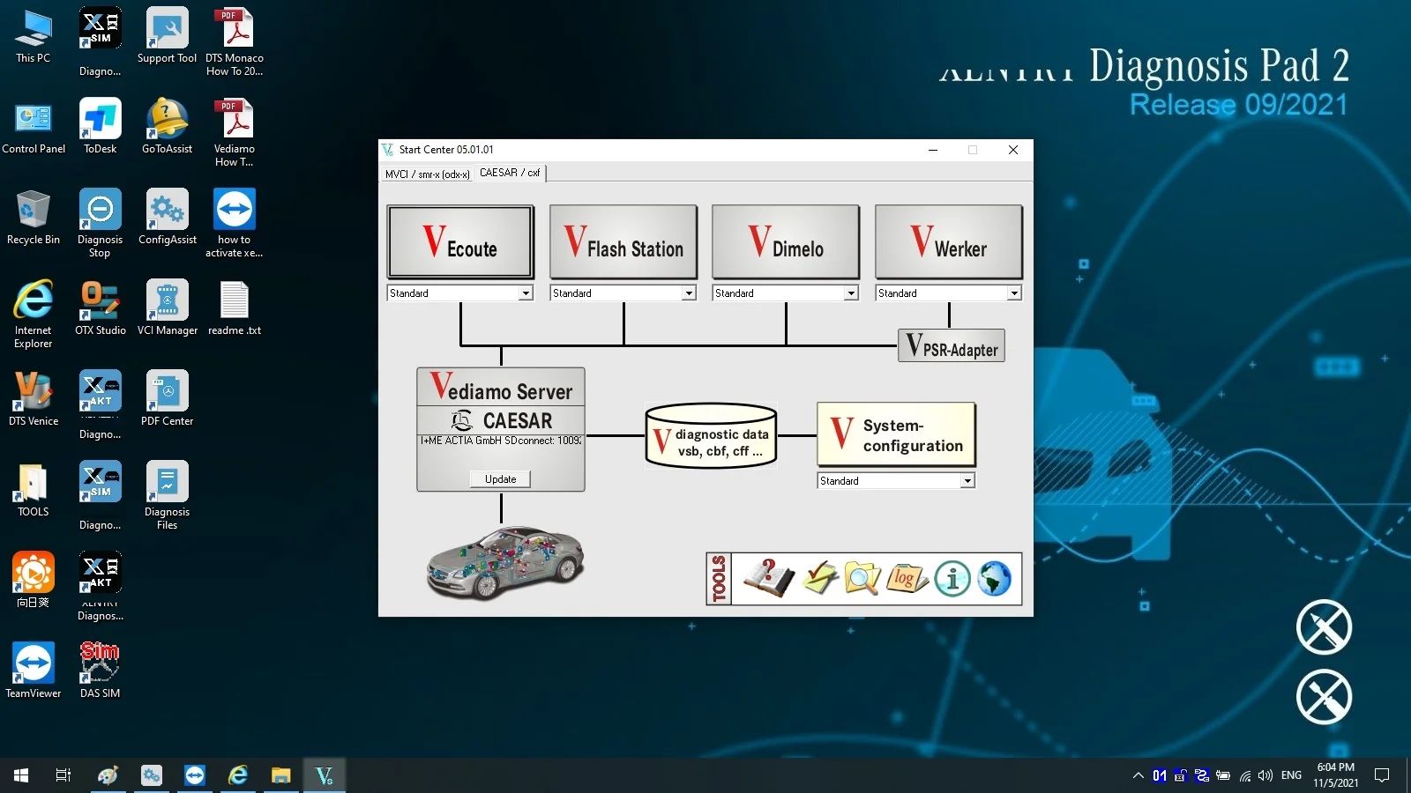1411x793 pixels.
Task: Open the checklist notepad tool icon
Action: (821, 579)
